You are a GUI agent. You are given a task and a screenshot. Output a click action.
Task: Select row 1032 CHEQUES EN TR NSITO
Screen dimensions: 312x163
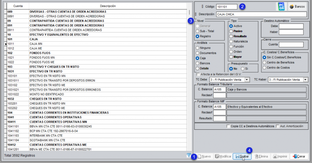click(97, 99)
